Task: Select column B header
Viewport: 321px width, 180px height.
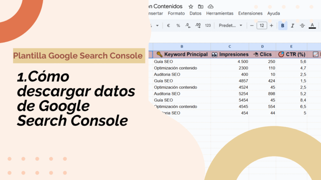Action: click(x=182, y=47)
